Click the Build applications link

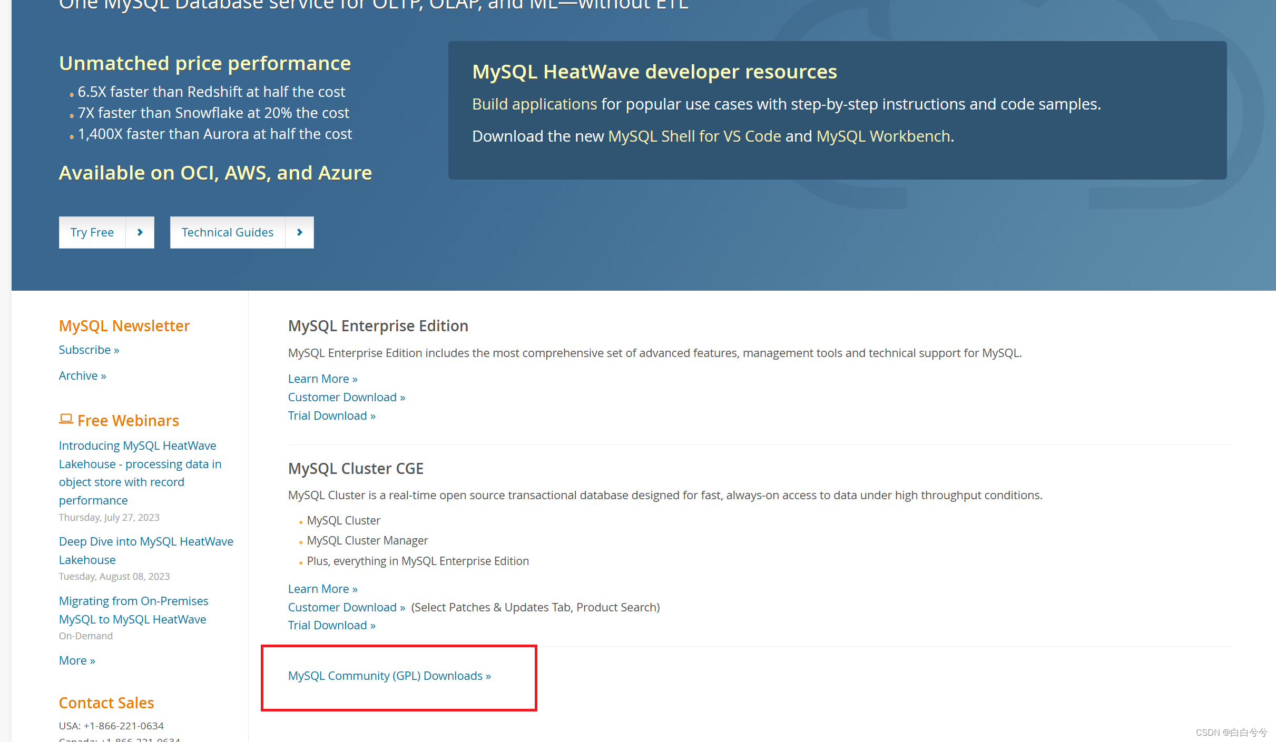[534, 104]
